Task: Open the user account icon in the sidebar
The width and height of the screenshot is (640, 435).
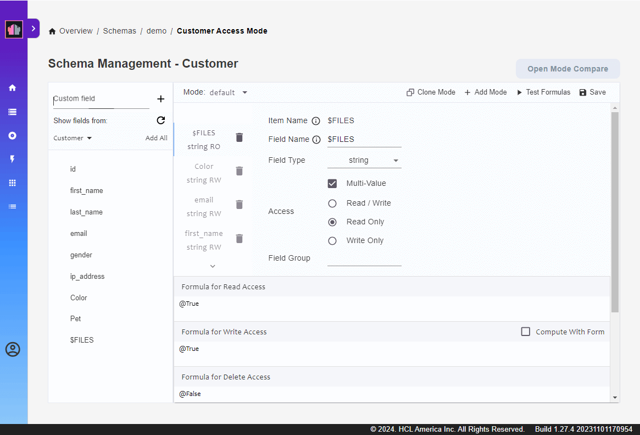Action: click(13, 349)
